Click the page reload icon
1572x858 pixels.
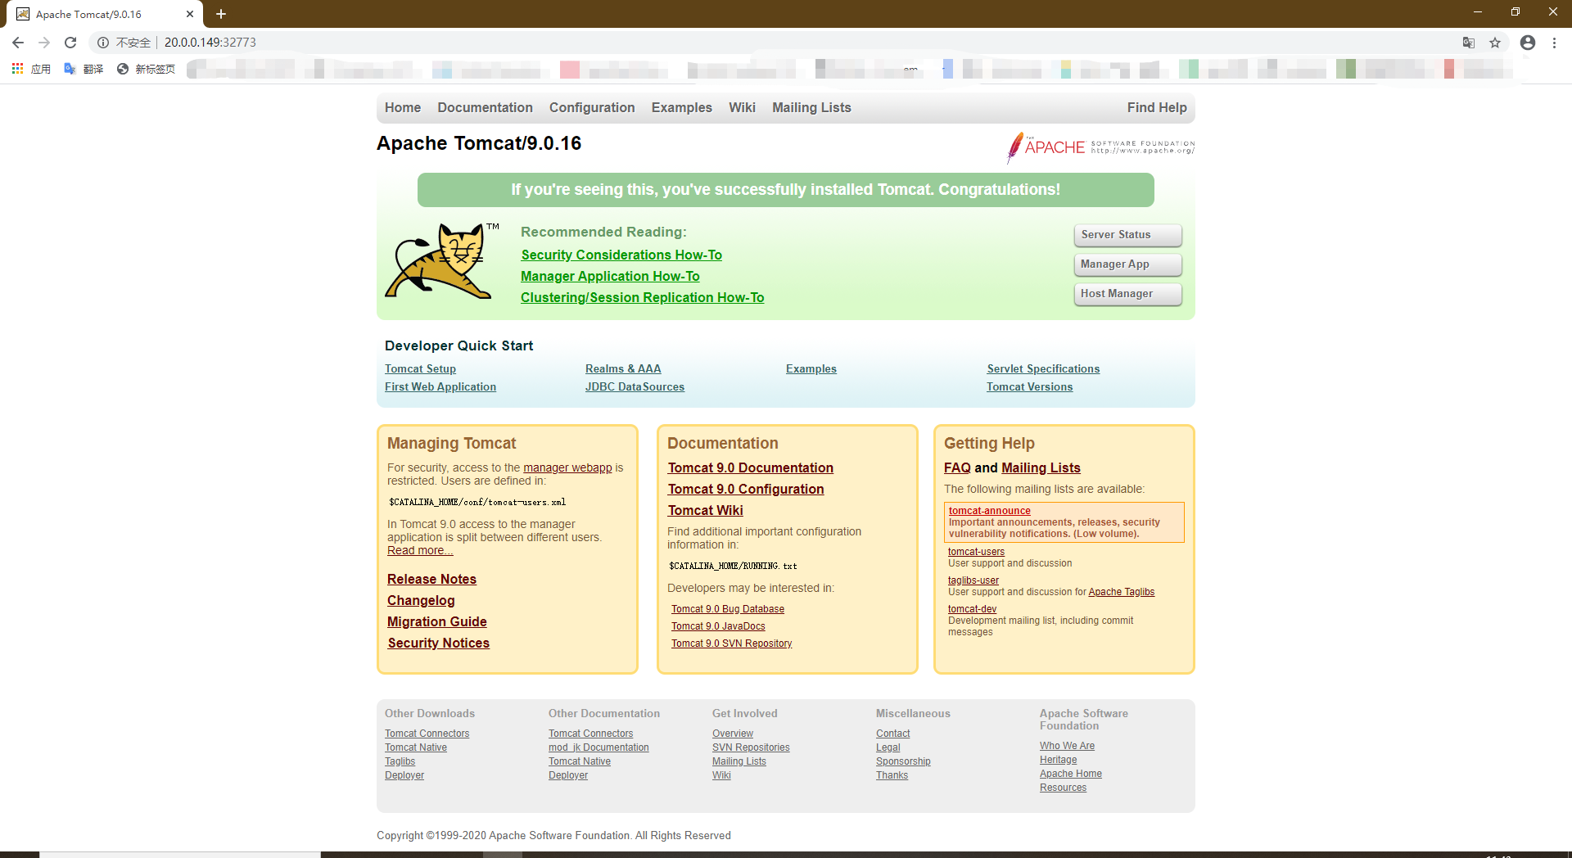(x=70, y=42)
